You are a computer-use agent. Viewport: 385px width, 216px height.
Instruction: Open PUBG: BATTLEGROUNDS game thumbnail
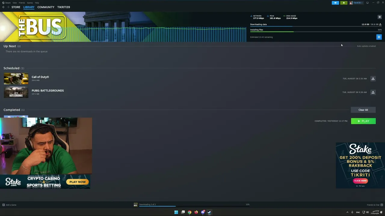(16, 92)
